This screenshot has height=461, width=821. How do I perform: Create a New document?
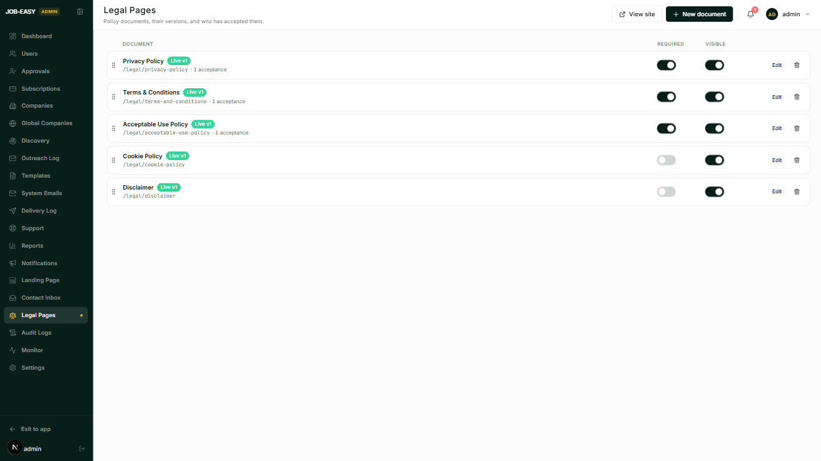coord(699,14)
